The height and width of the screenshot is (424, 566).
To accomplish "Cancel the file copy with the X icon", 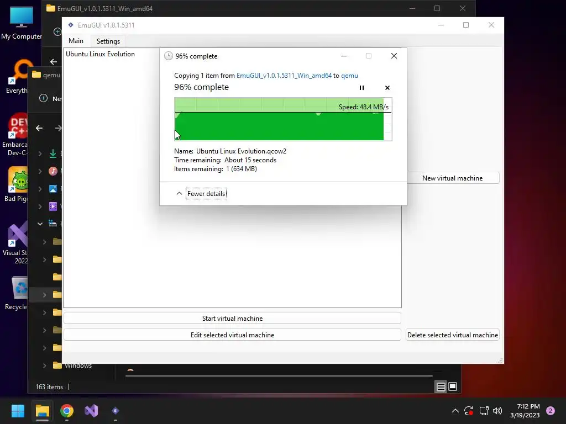I will pyautogui.click(x=387, y=88).
